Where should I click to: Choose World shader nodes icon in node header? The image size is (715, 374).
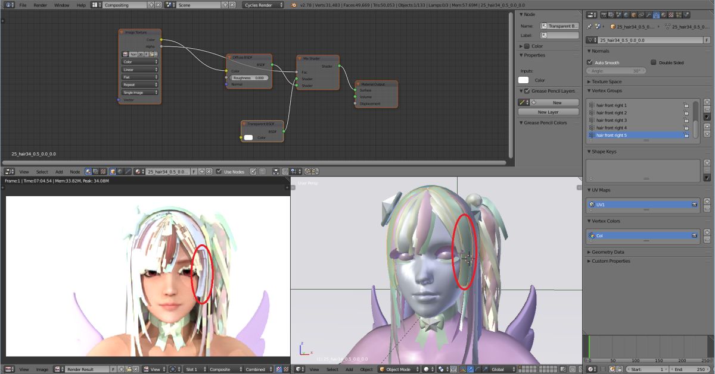tap(120, 171)
